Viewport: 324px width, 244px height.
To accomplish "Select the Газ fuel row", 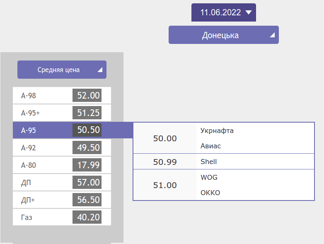I will 62,217.
